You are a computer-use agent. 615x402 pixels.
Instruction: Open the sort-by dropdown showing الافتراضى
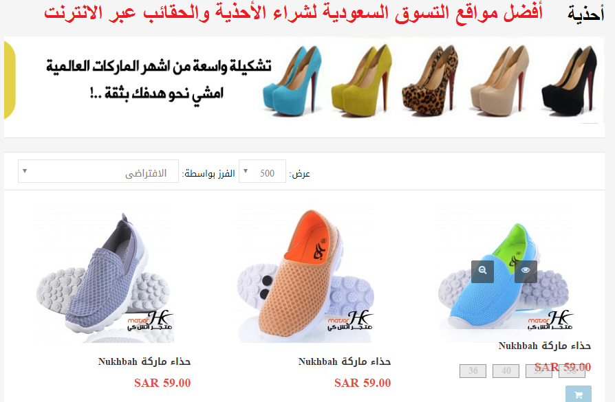[x=98, y=171]
